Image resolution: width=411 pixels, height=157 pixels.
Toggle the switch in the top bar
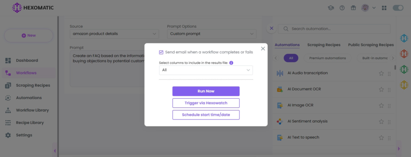point(398,8)
